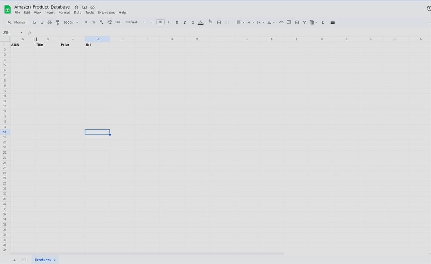Open the text color picker
Screen dimensions: 431x264
(x=201, y=22)
